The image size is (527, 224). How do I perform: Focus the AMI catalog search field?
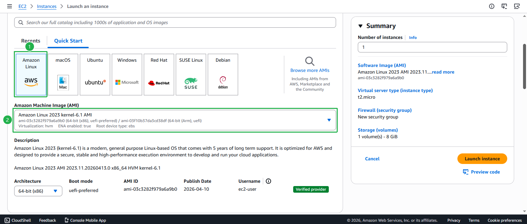175,22
